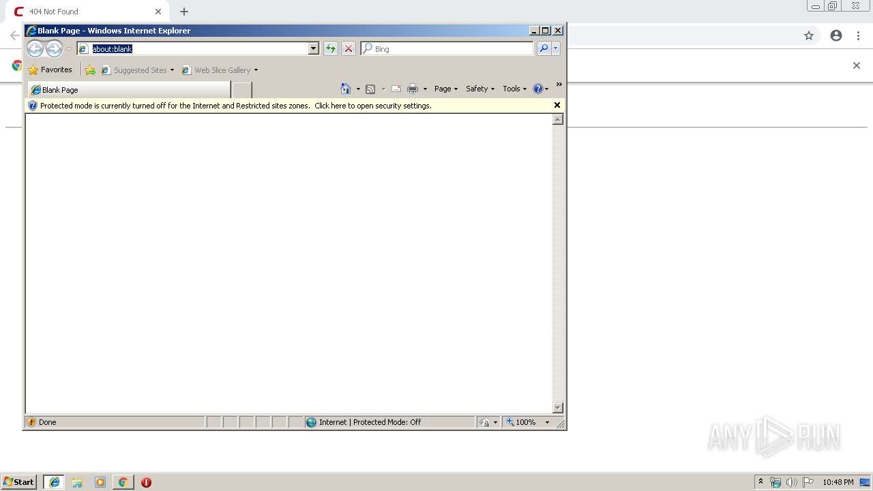This screenshot has width=873, height=491.
Task: Open Suggested Sites favorites link
Action: [137, 70]
